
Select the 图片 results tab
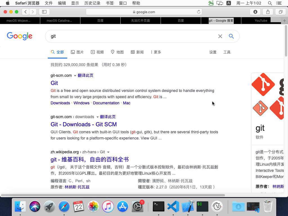pos(77,52)
